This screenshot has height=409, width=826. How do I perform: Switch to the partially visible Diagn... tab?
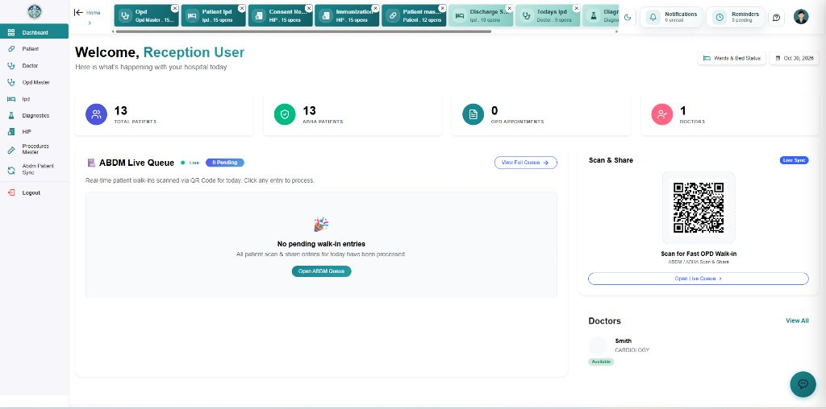600,16
